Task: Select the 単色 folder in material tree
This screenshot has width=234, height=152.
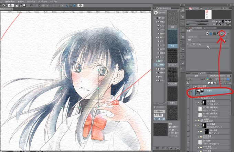Action: click(x=159, y=65)
